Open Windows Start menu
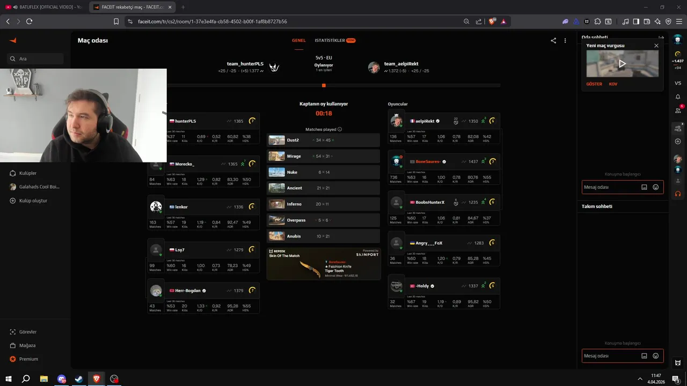The width and height of the screenshot is (687, 386). click(9, 378)
